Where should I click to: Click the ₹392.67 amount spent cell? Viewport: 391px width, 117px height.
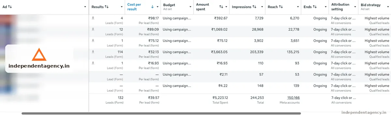[221, 18]
